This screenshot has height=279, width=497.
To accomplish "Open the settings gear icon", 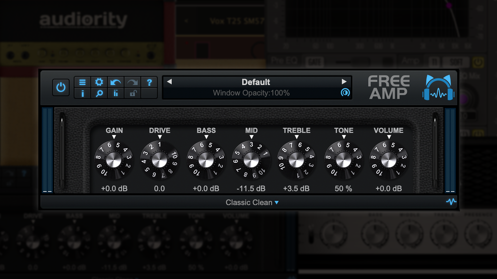I will coord(99,82).
